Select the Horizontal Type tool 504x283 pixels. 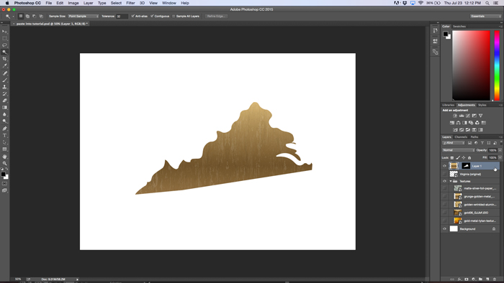4,136
